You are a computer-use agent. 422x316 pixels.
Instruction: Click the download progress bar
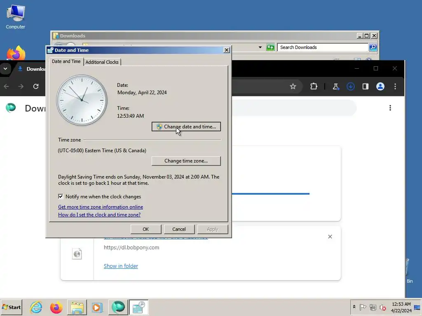point(270,193)
